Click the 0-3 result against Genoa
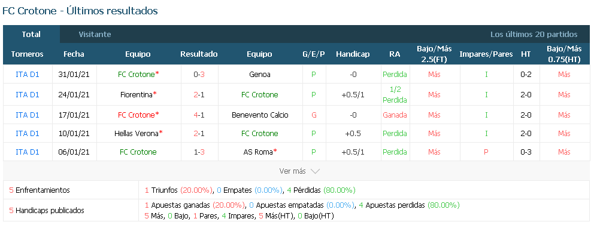597x228 pixels. 199,75
